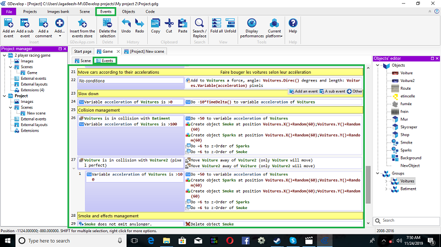Click Display performances icon
441x247 pixels.
[x=252, y=23]
